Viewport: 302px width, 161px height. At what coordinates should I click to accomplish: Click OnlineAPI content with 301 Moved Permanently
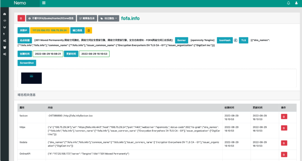[x=134, y=155]
